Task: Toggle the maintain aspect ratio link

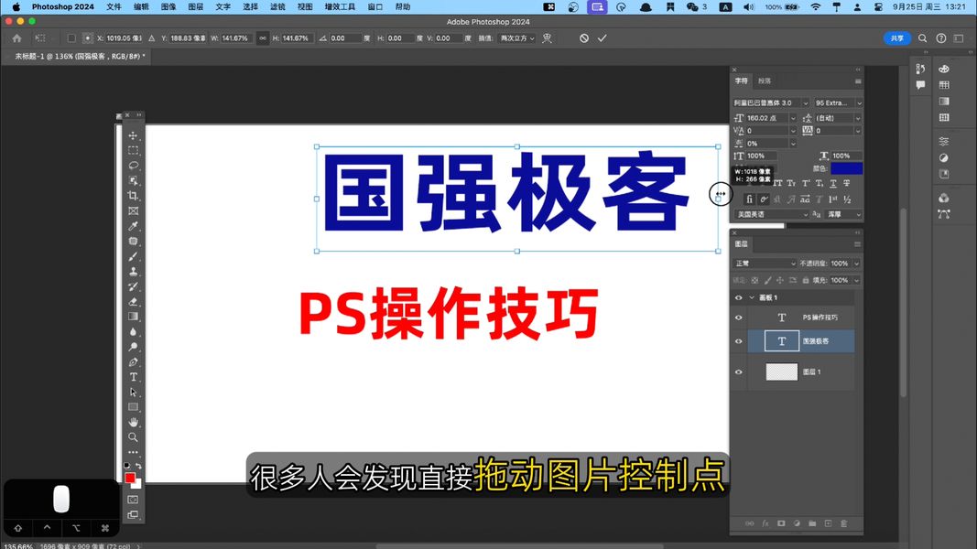Action: (263, 38)
